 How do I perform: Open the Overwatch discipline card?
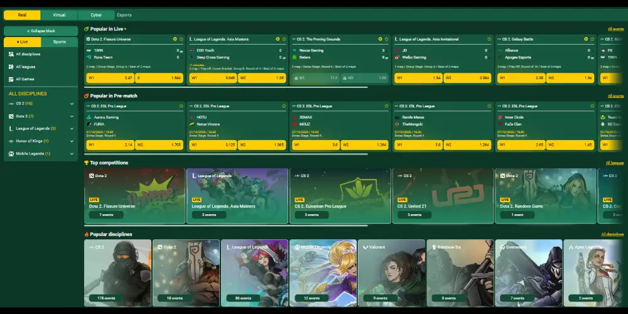click(529, 273)
